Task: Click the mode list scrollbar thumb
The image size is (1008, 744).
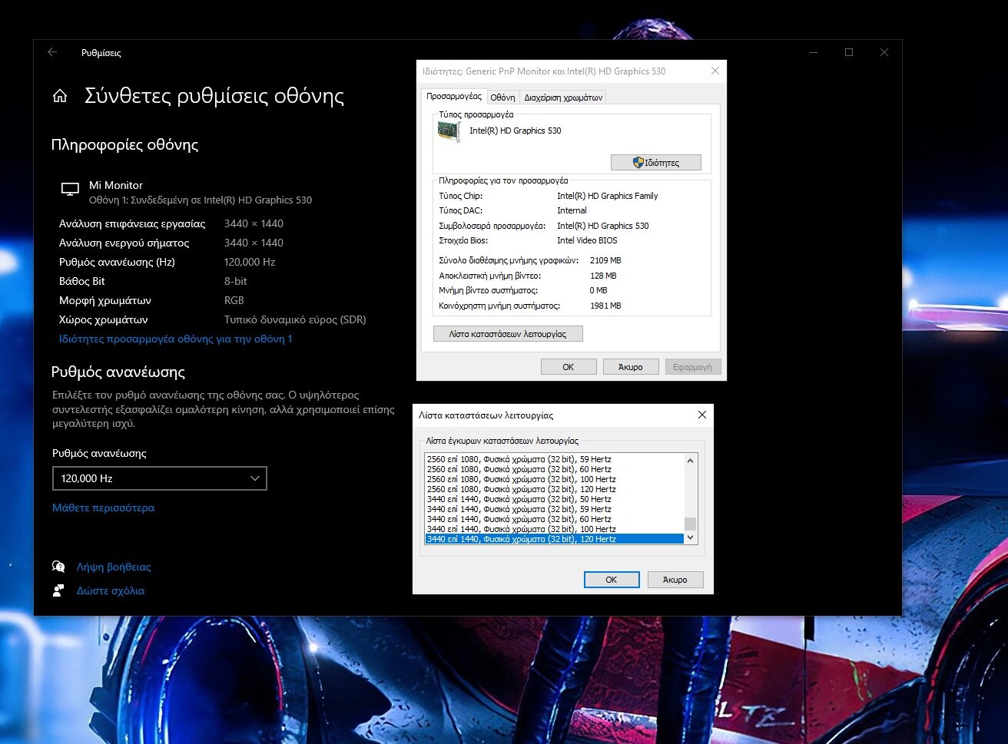Action: click(x=690, y=524)
